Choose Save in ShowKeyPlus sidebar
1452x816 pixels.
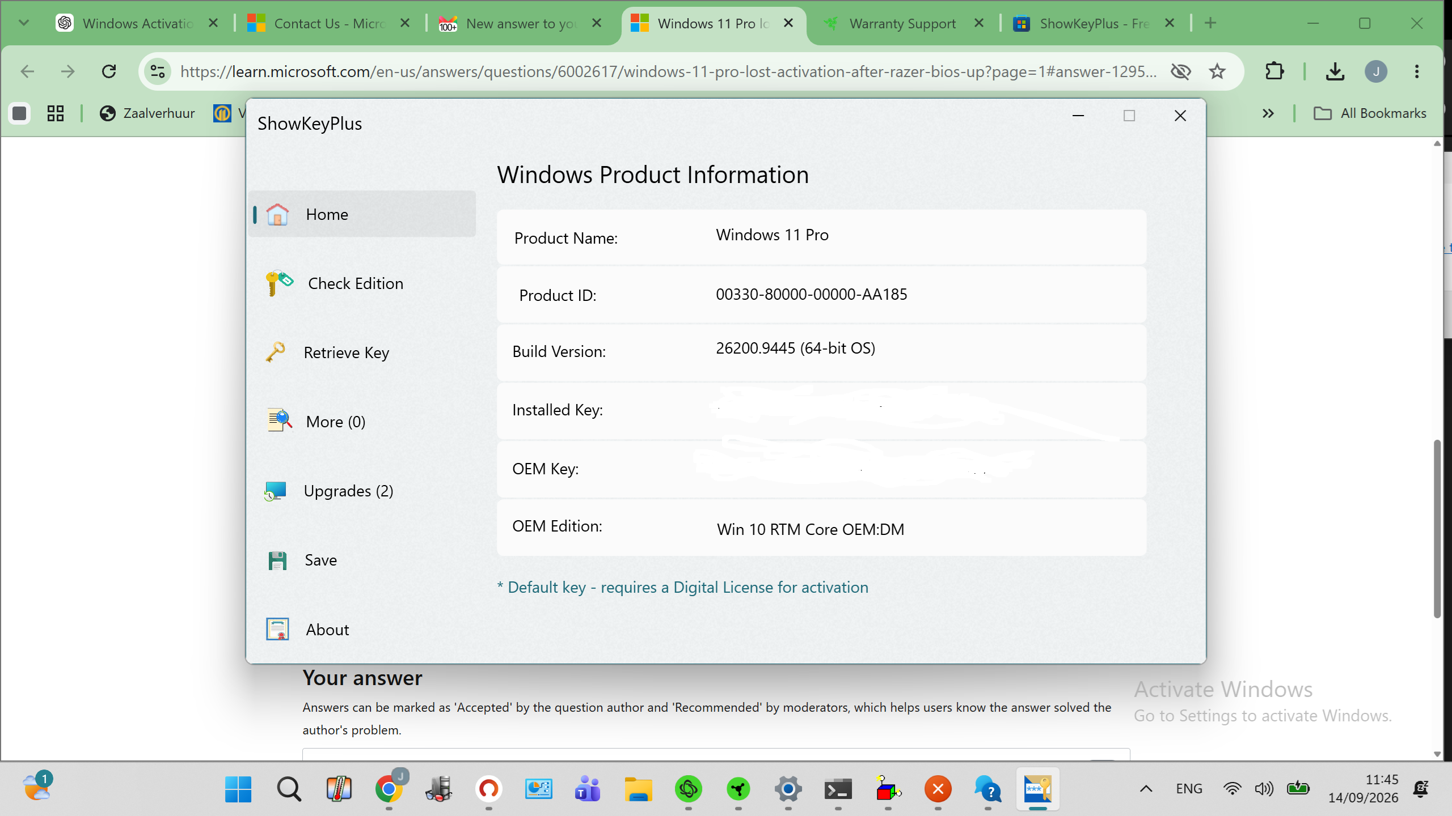[362, 560]
